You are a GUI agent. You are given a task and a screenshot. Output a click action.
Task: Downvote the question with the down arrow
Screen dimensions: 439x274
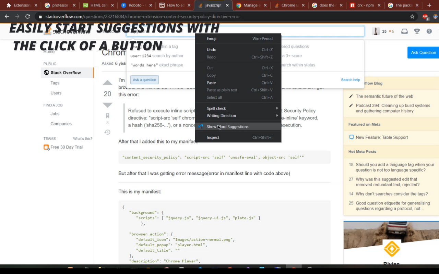[x=107, y=105]
